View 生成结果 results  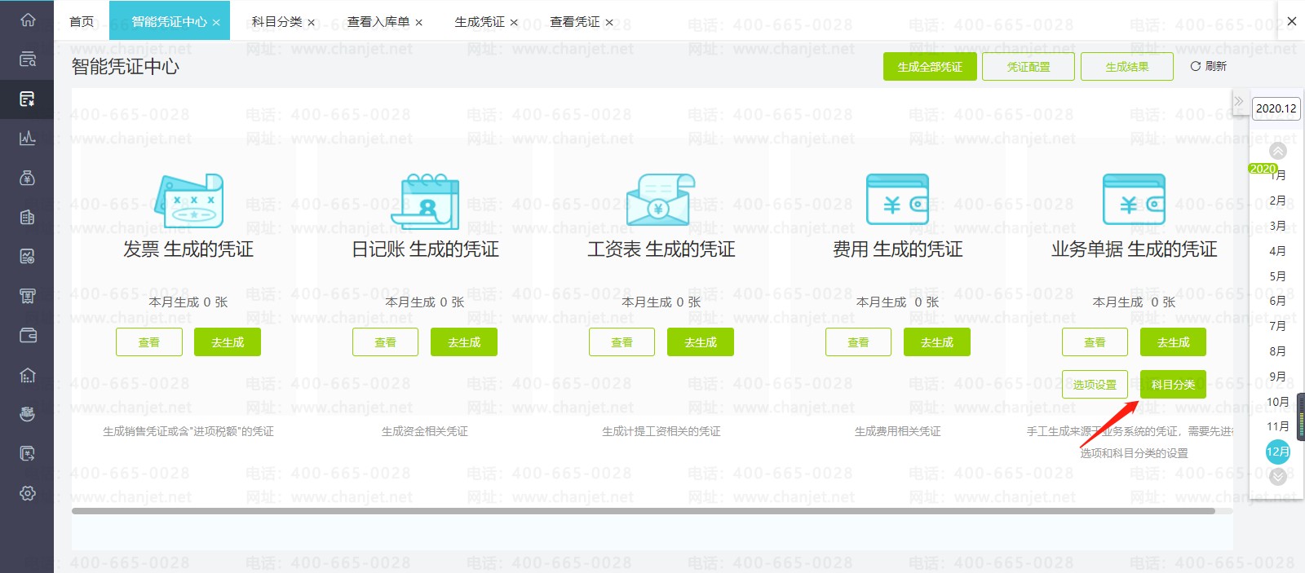(1127, 67)
